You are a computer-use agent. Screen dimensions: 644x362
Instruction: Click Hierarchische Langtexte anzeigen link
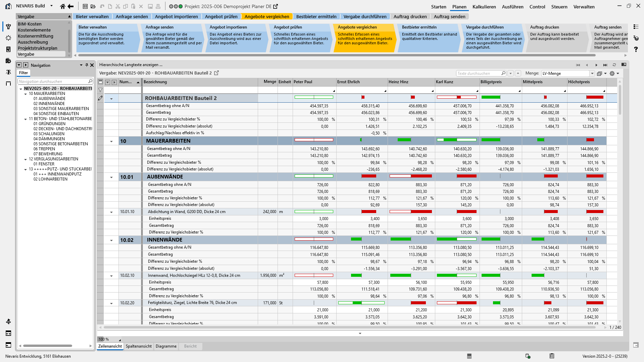pyautogui.click(x=131, y=65)
